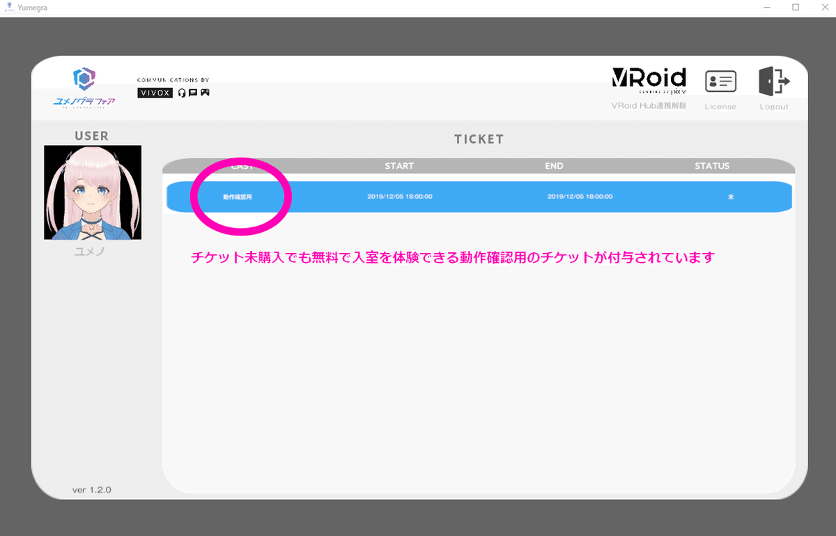
Task: Open the License page
Action: click(721, 106)
